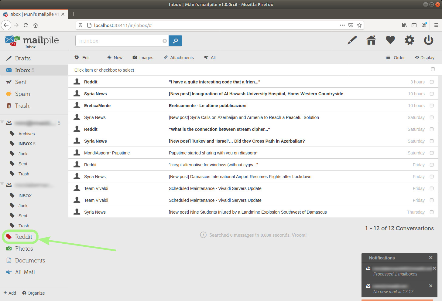442x301 pixels.
Task: Run search with magnifier button
Action: coord(175,41)
